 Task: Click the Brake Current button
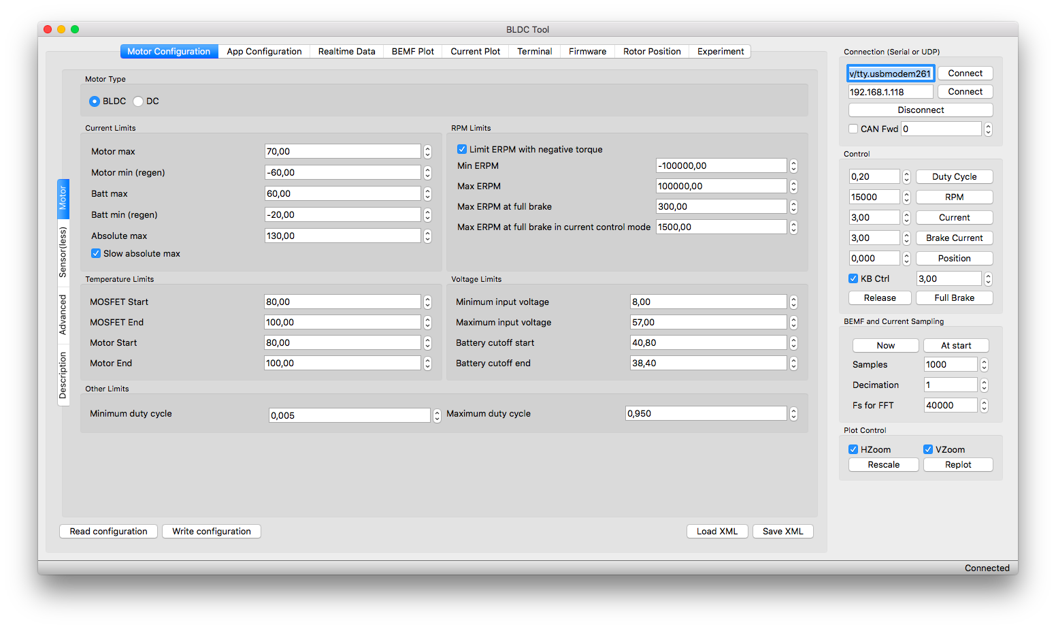pyautogui.click(x=954, y=238)
